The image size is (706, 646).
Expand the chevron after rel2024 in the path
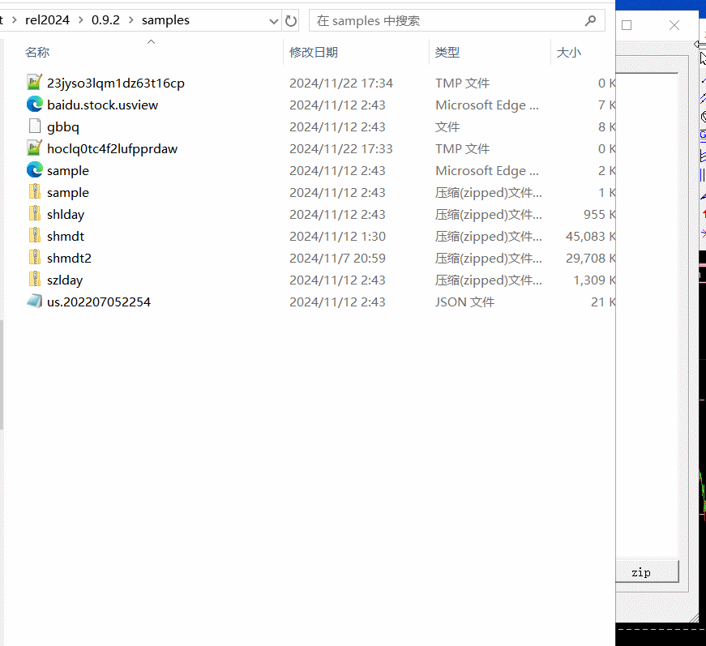coord(80,20)
